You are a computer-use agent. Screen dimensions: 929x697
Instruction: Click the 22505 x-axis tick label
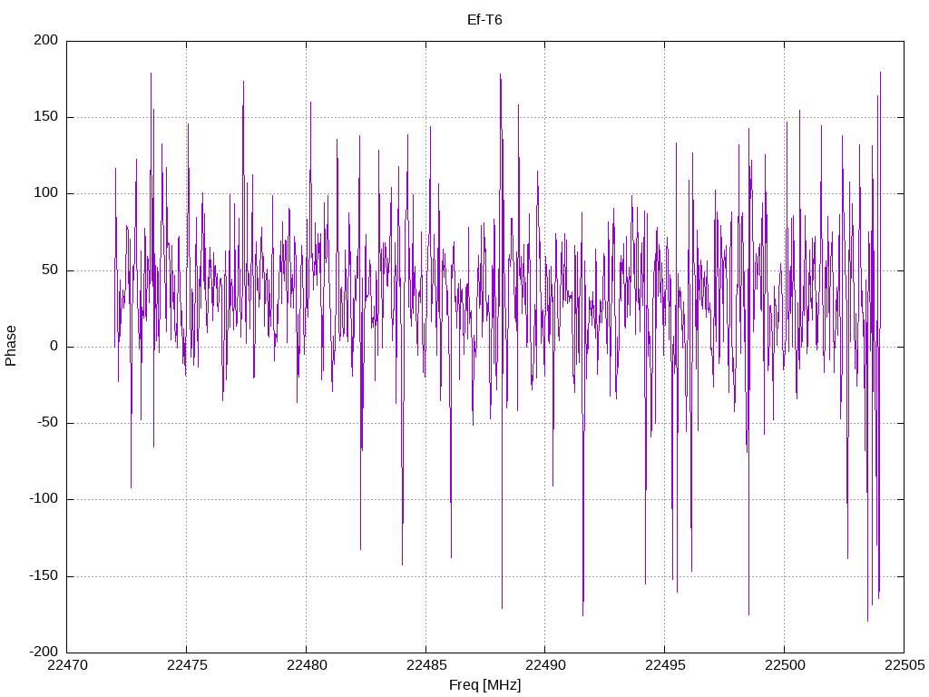pyautogui.click(x=905, y=665)
